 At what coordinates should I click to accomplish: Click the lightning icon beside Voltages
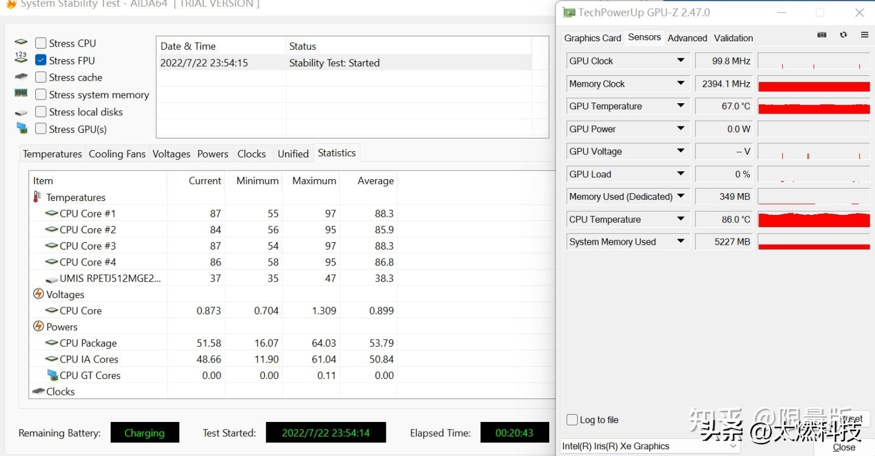coord(38,294)
